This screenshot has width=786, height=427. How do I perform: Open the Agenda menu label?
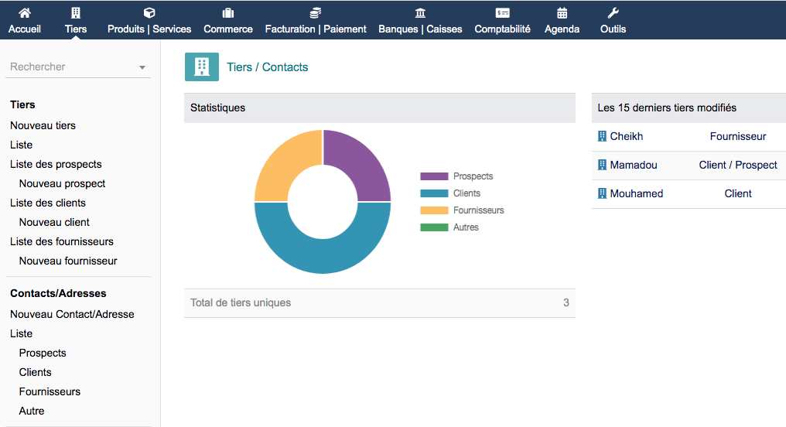(x=562, y=29)
